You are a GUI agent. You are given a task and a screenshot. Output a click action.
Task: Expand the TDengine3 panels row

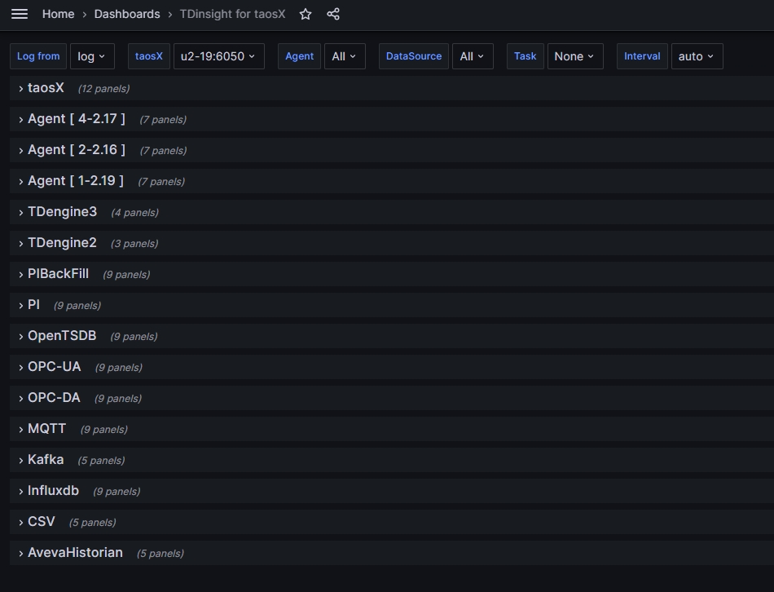click(62, 212)
